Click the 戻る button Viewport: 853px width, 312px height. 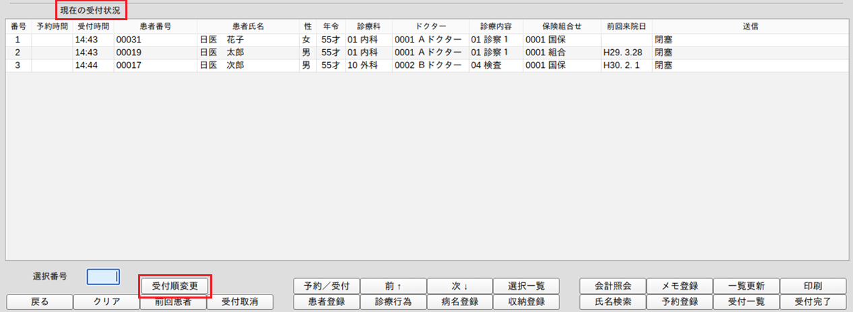click(40, 302)
